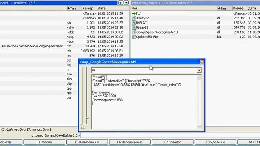260x146 pixels.
Task: Select the ~h file row in left panel
Action: (x=65, y=23)
